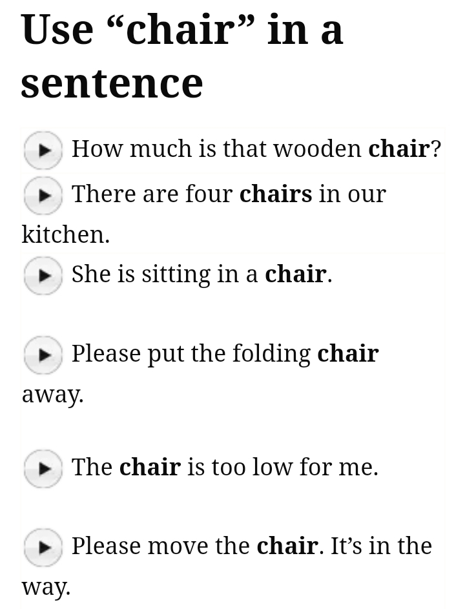This screenshot has height=609, width=465.
Task: Click bold "chair" in "too low" sentence
Action: pyautogui.click(x=150, y=468)
